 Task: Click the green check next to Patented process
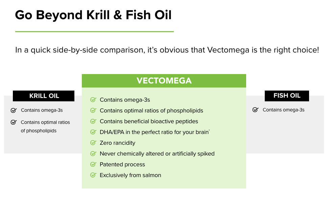click(x=93, y=164)
